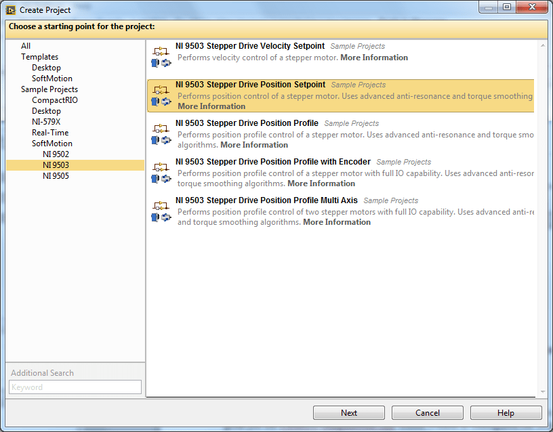The height and width of the screenshot is (432, 553).
Task: Click the scroll down arrow of project list
Action: point(542,392)
